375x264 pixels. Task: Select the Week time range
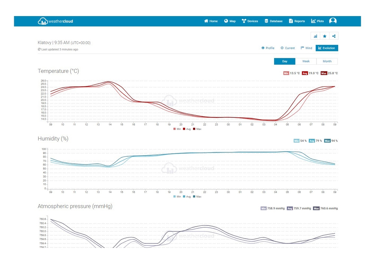click(306, 61)
